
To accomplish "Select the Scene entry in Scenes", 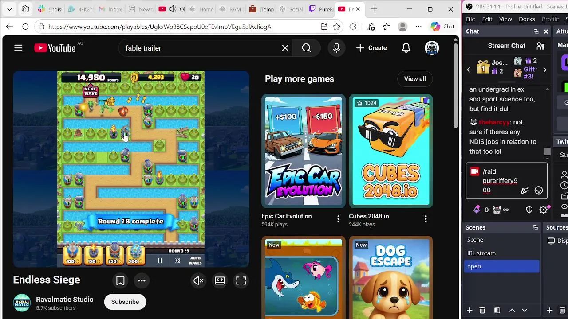I will pos(502,240).
